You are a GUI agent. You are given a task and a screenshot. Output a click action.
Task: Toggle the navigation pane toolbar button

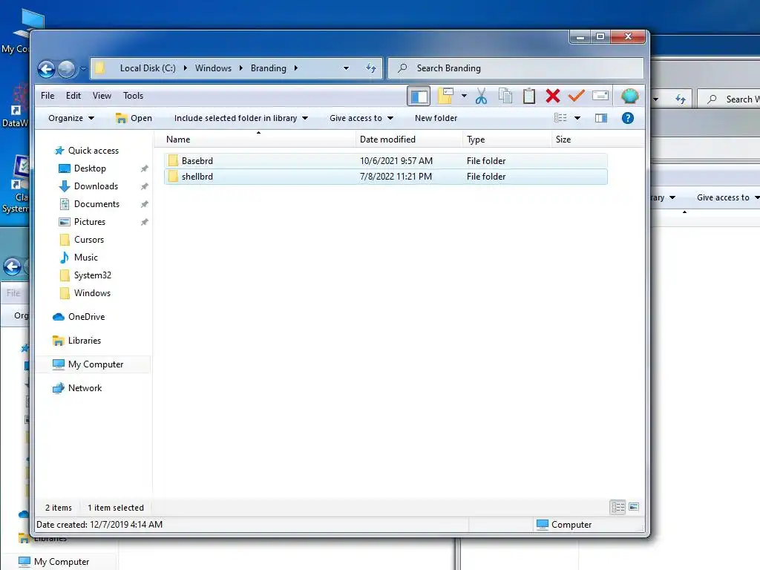click(419, 96)
